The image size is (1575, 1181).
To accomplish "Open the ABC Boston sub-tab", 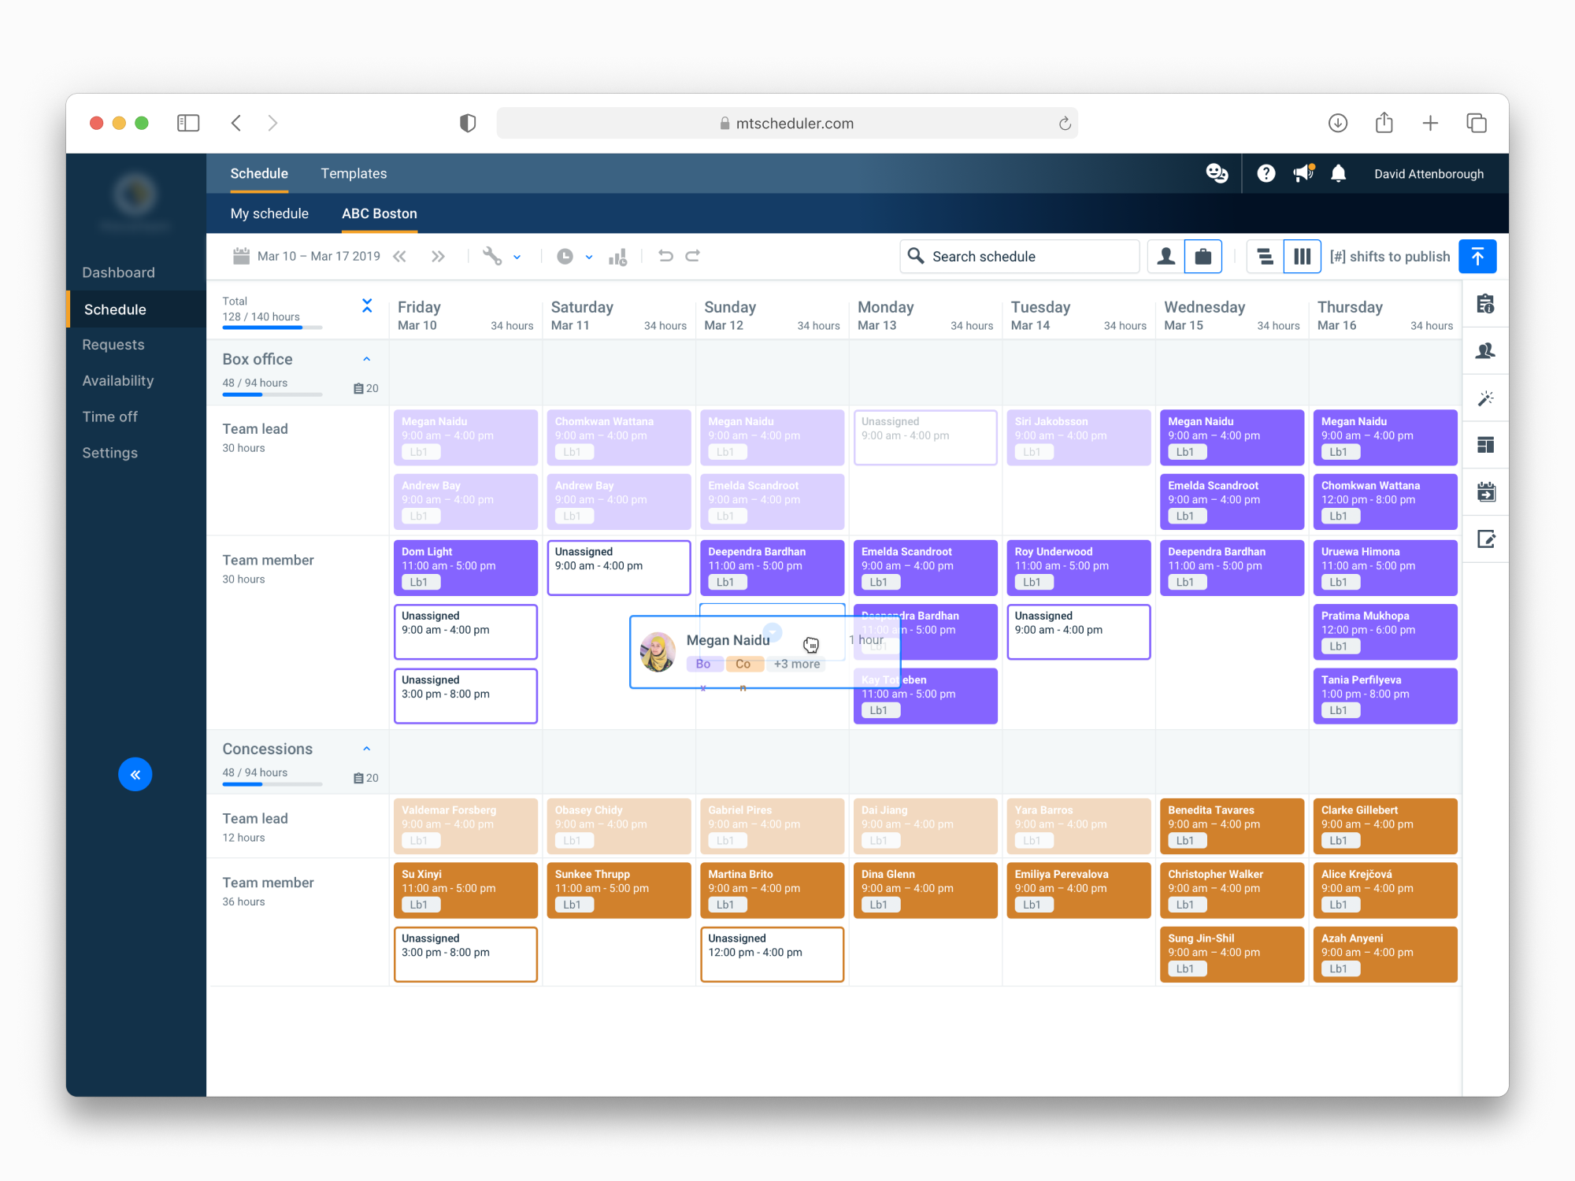I will pyautogui.click(x=380, y=213).
